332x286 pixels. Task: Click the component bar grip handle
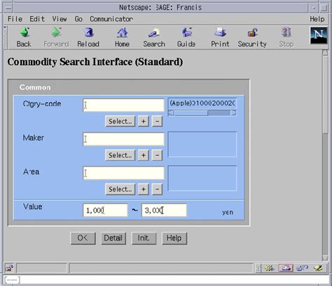click(258, 269)
